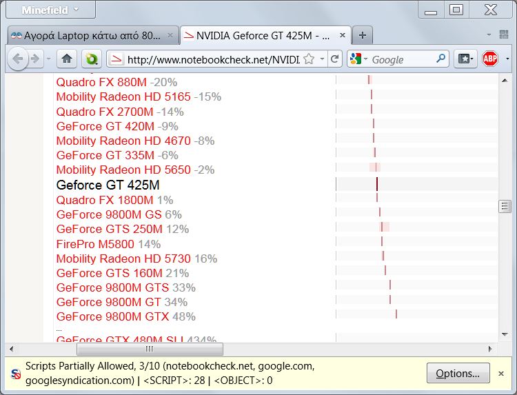Screen dimensions: 517x395
Task: Open the GeForce 9800M GS link
Action: [x=109, y=214]
